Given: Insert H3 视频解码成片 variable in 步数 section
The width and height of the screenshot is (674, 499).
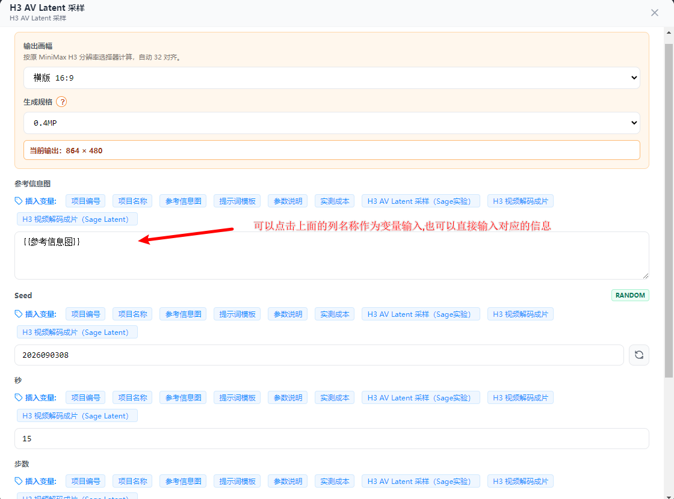Looking at the screenshot, I should pyautogui.click(x=520, y=481).
